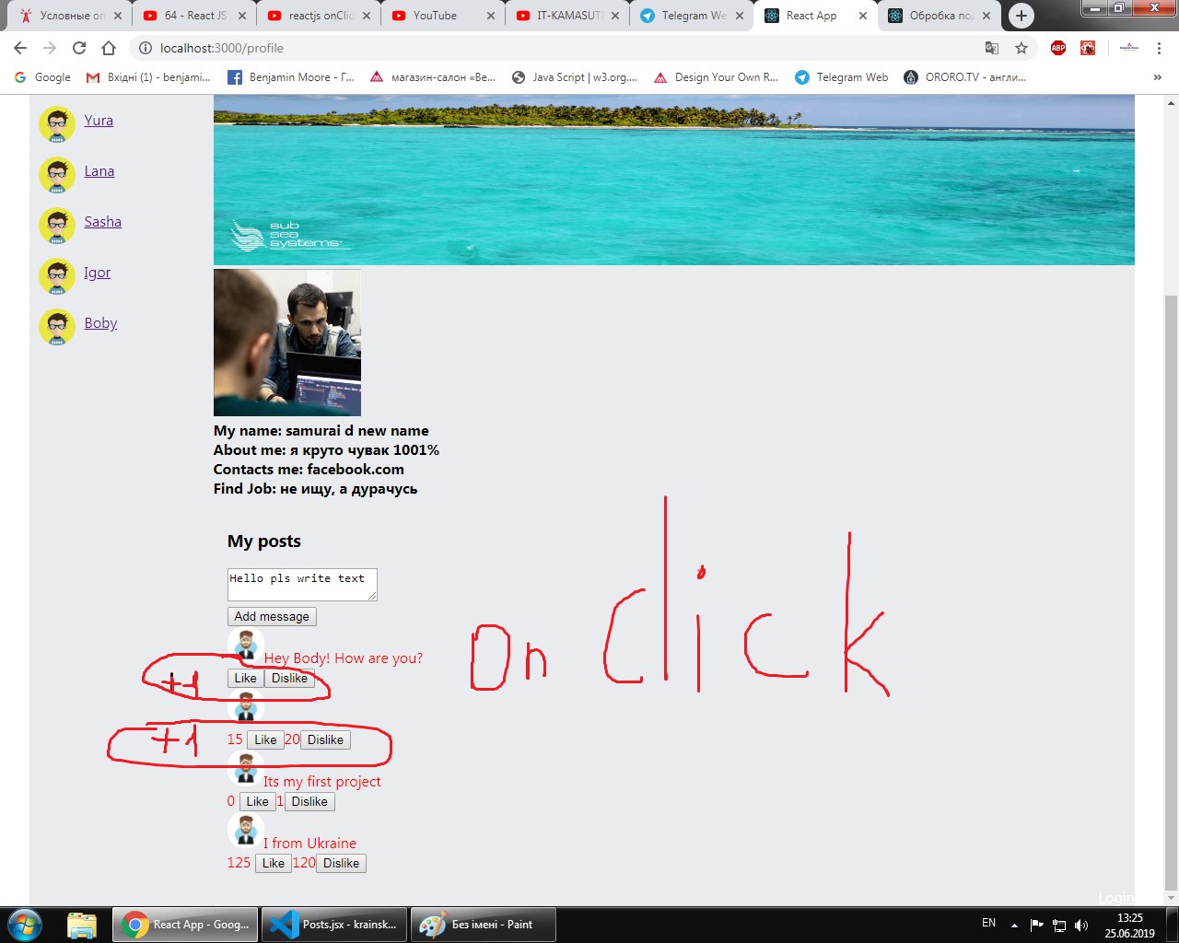Open the Chrome three-dot menu
Image resolution: width=1179 pixels, height=943 pixels.
coord(1159,48)
